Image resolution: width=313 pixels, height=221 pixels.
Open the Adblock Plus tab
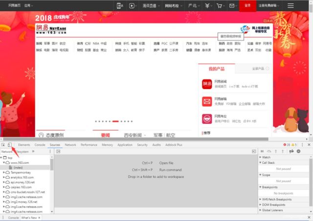click(174, 145)
